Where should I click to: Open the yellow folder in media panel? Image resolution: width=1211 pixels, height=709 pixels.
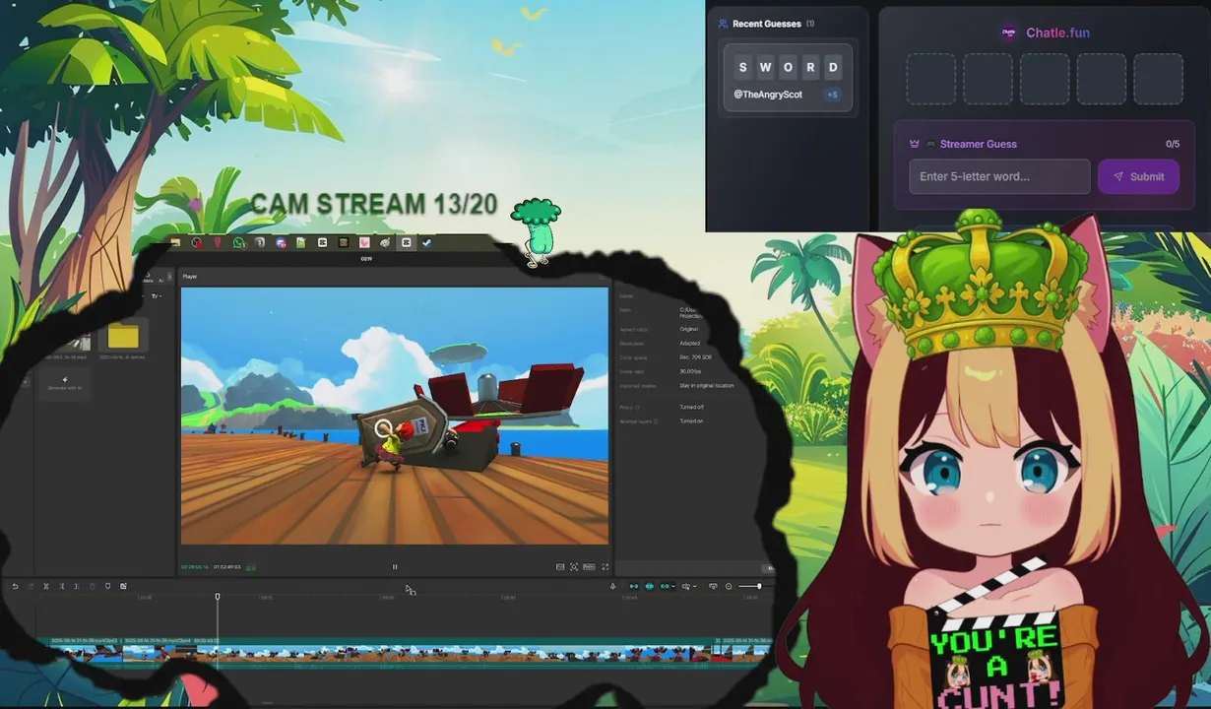[x=123, y=337]
